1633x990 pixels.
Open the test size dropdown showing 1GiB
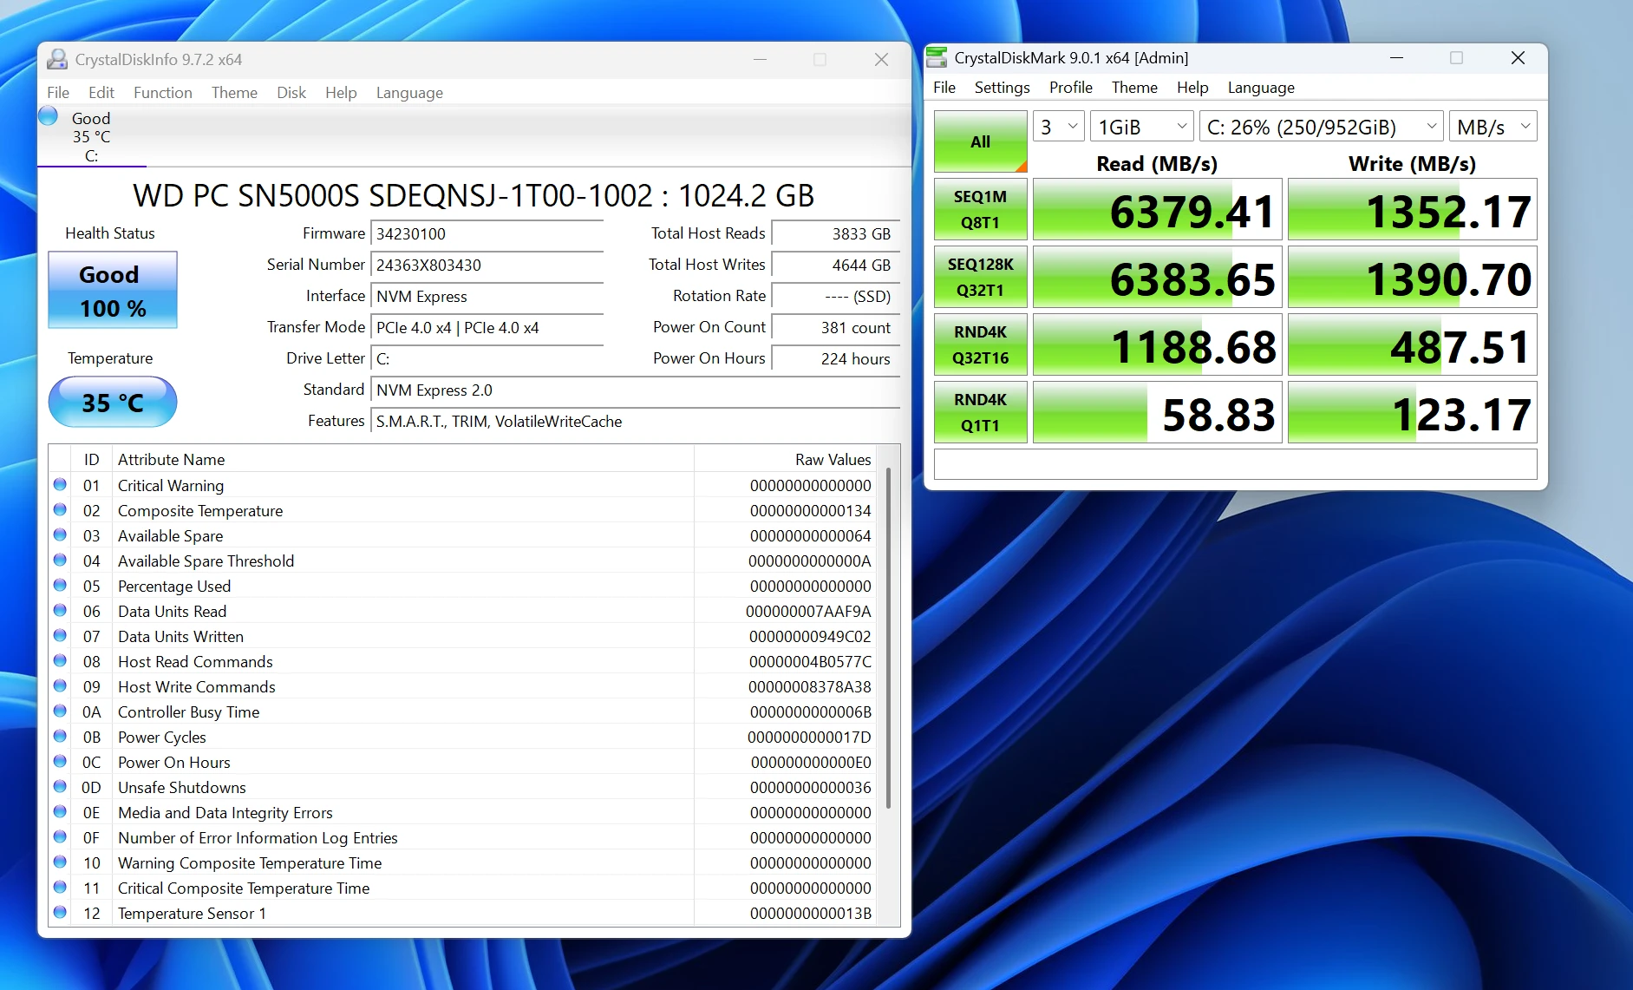pyautogui.click(x=1140, y=125)
